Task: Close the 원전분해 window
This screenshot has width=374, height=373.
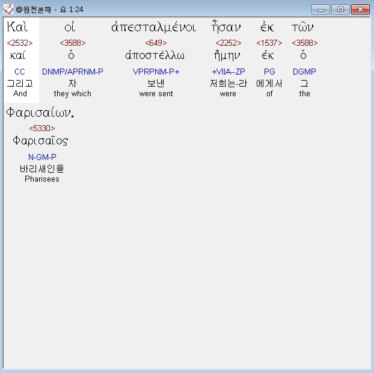Action: click(360, 10)
